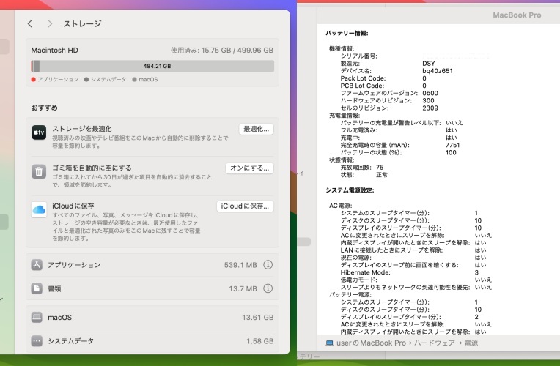
Task: Open info for アプリケーション 539.1 MB
Action: 268,265
